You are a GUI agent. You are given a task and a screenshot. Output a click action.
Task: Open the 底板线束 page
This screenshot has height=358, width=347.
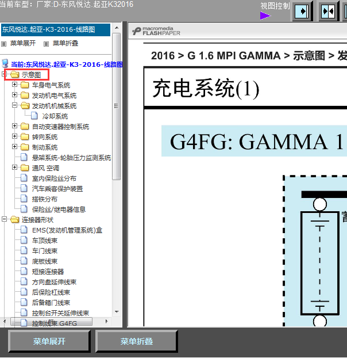pos(45,261)
